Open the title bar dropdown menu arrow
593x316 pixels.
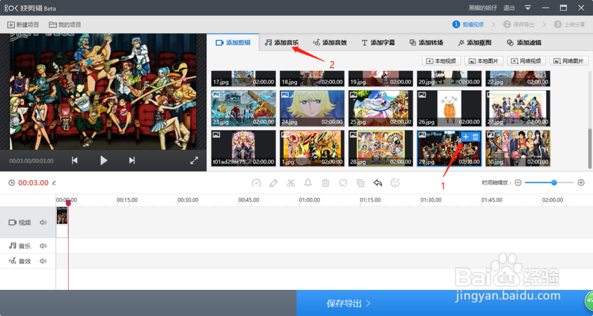pyautogui.click(x=528, y=8)
